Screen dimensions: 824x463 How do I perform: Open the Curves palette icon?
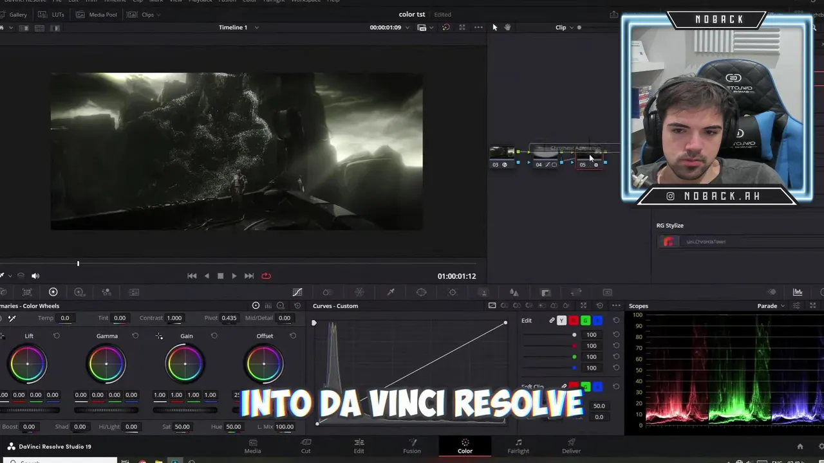click(x=297, y=292)
